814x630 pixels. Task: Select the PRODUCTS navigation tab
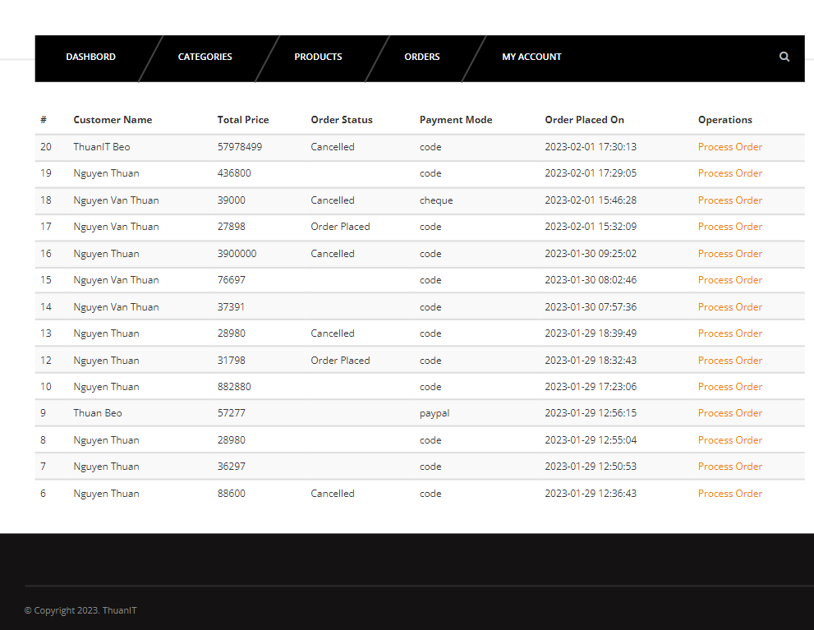click(318, 57)
